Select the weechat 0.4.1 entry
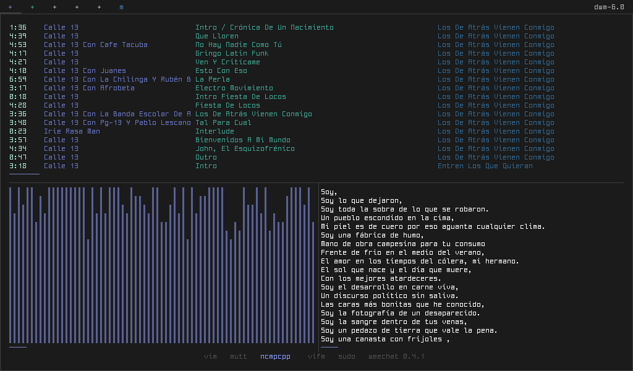633x371 pixels. coord(396,356)
